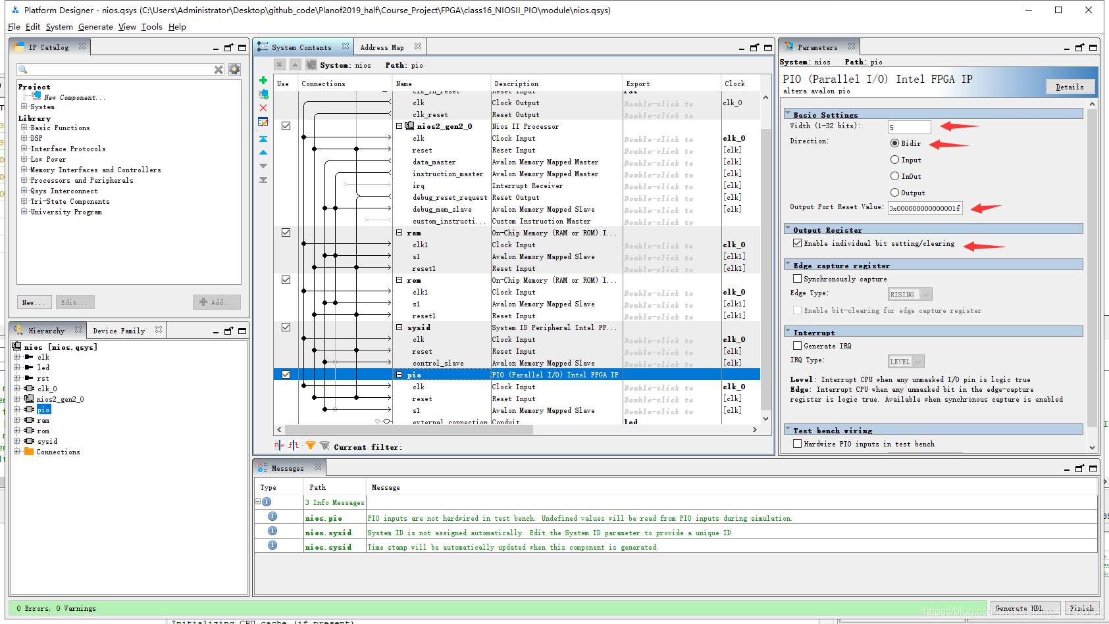Expand Basic Functions in the IP Library
The height and width of the screenshot is (624, 1109).
tap(24, 128)
